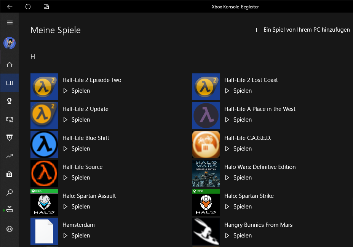Open Half-Life 2 Episode Two thumbnail
Viewport: 353px width, 247px height.
point(44,87)
